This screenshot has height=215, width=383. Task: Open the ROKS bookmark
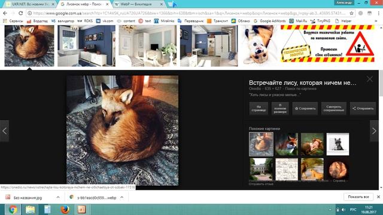[x=85, y=21]
